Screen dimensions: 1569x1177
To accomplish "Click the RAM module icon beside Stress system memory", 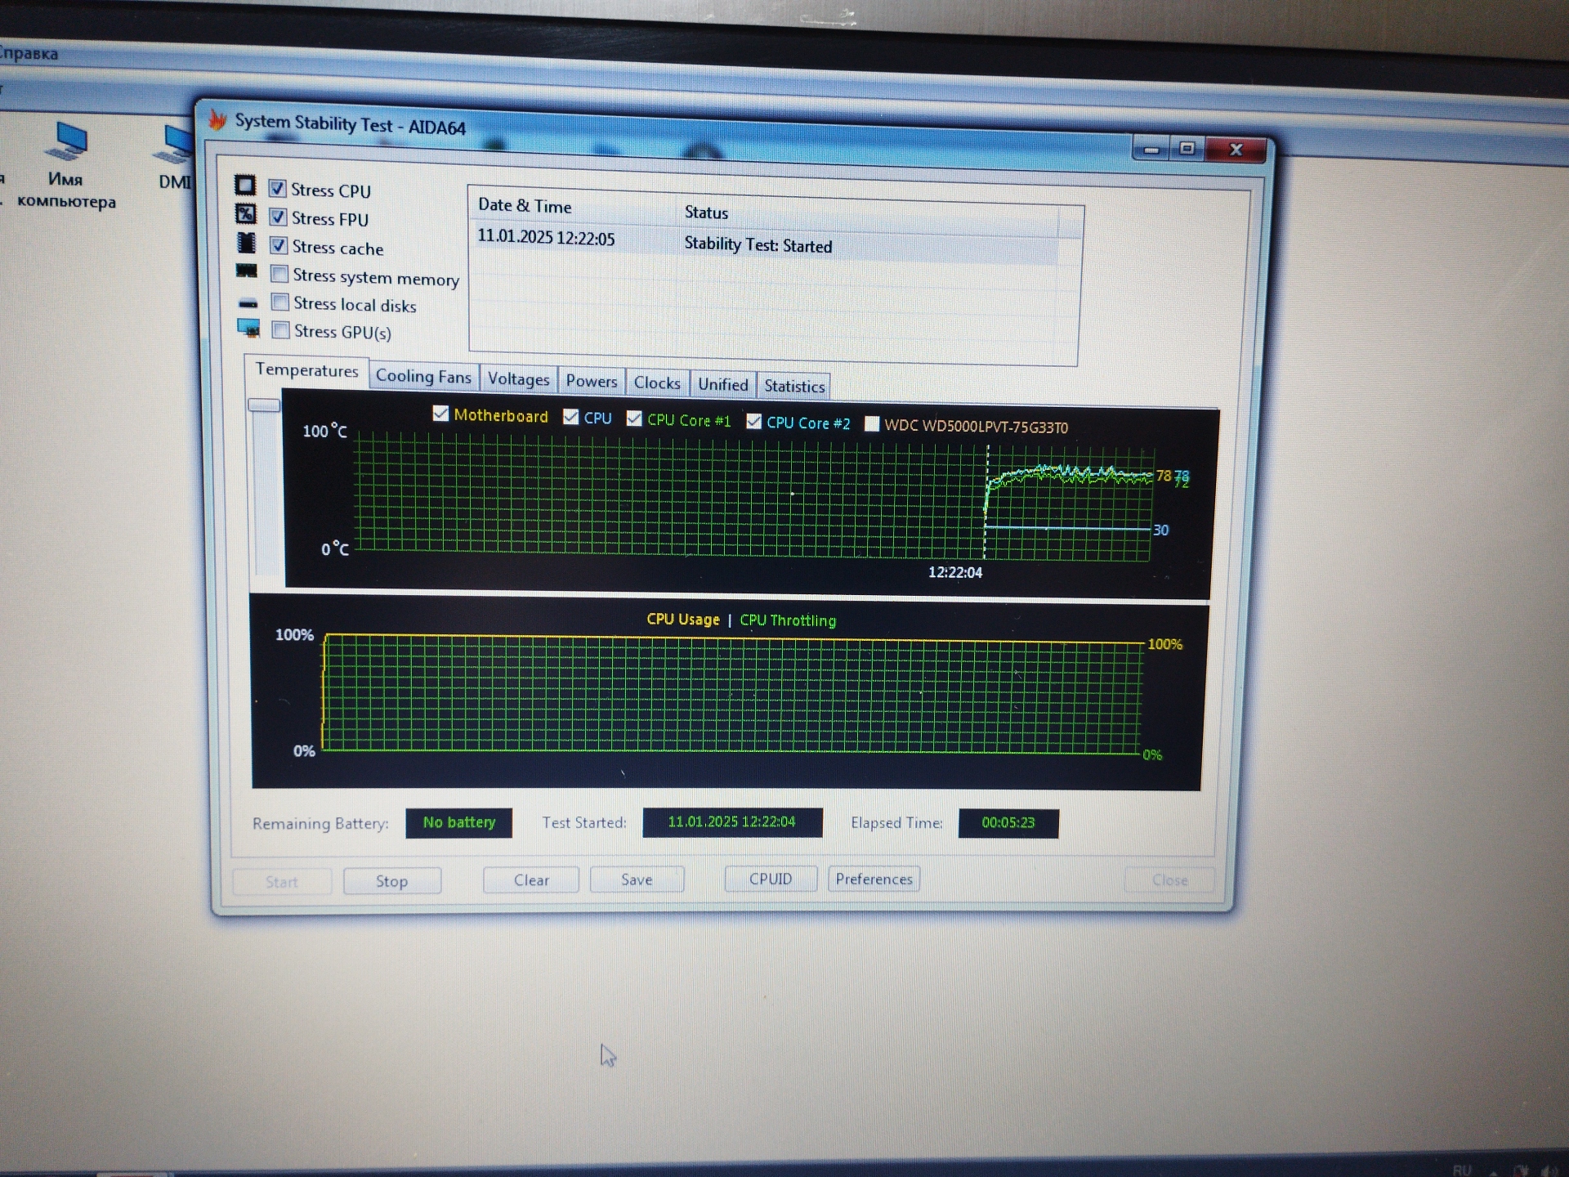I will click(246, 271).
